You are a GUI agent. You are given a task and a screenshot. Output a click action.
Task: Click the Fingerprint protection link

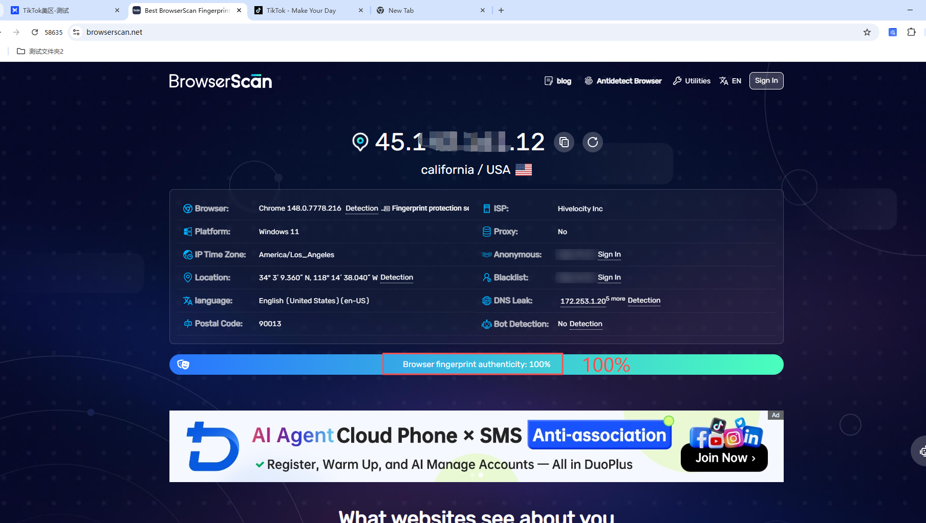425,208
